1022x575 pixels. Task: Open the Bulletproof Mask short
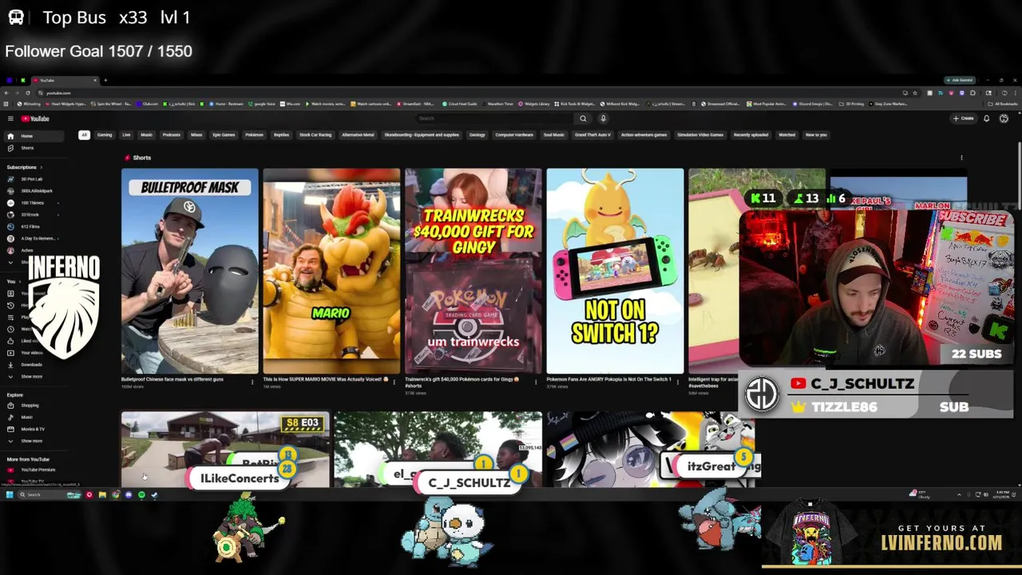tap(190, 271)
